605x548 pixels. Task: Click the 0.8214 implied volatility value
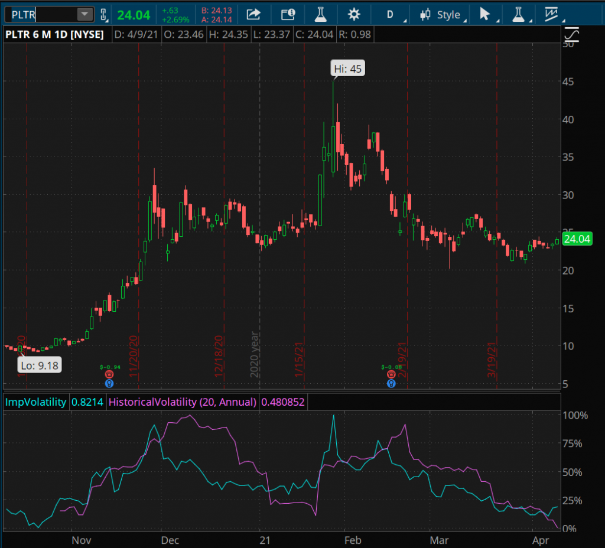pos(87,402)
